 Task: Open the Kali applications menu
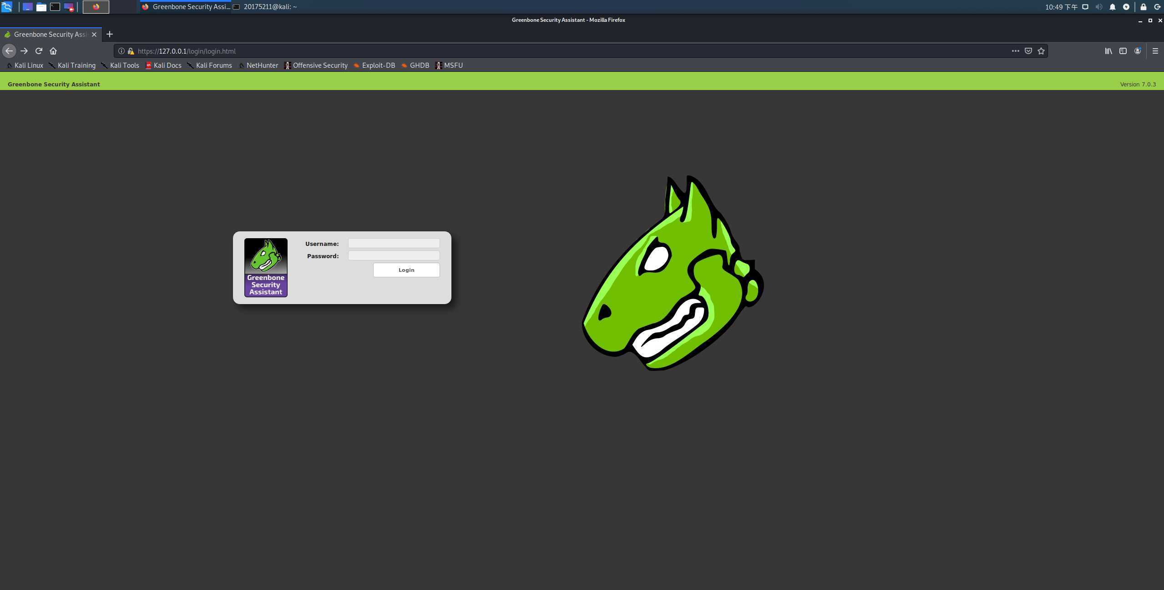click(x=6, y=7)
